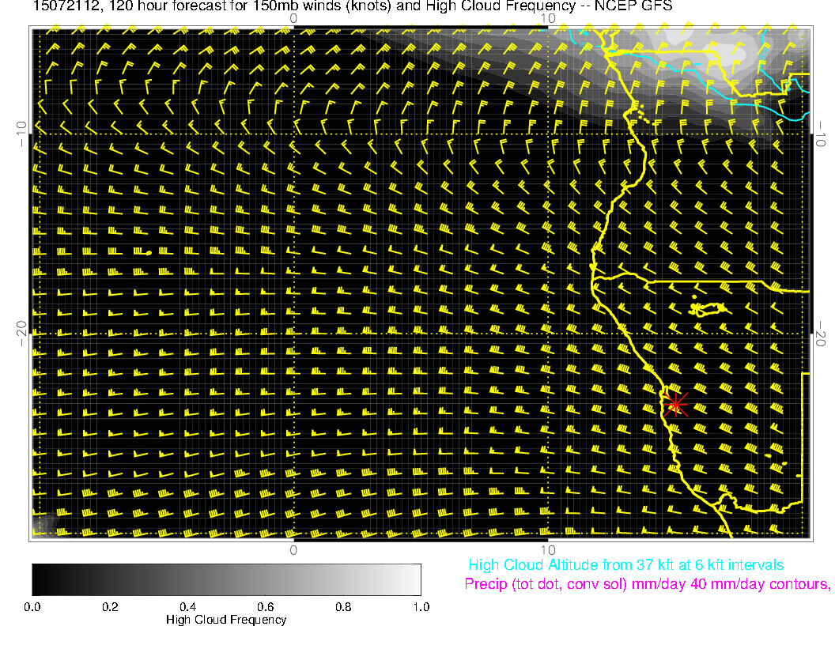Click the 0.6 colorbar tick value
The image size is (835, 645).
tap(265, 607)
